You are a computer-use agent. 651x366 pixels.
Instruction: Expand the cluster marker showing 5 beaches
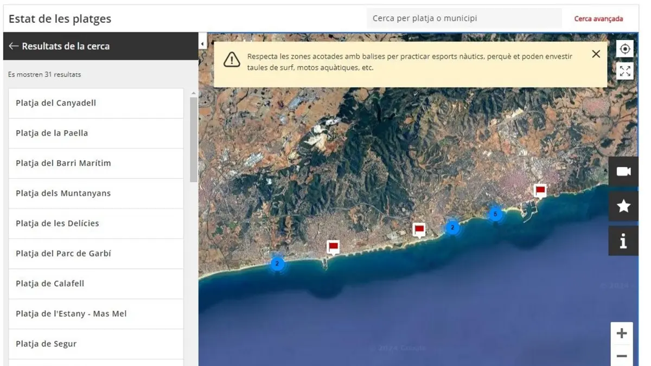click(x=495, y=214)
